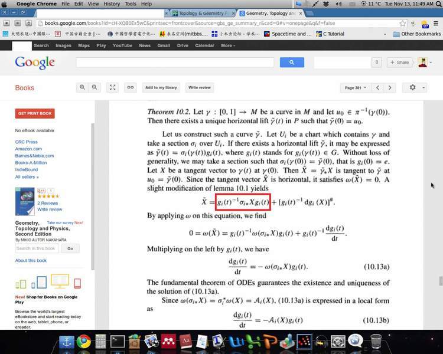Open System Preferences in the dock
This screenshot has width=443, height=354.
pos(338,342)
